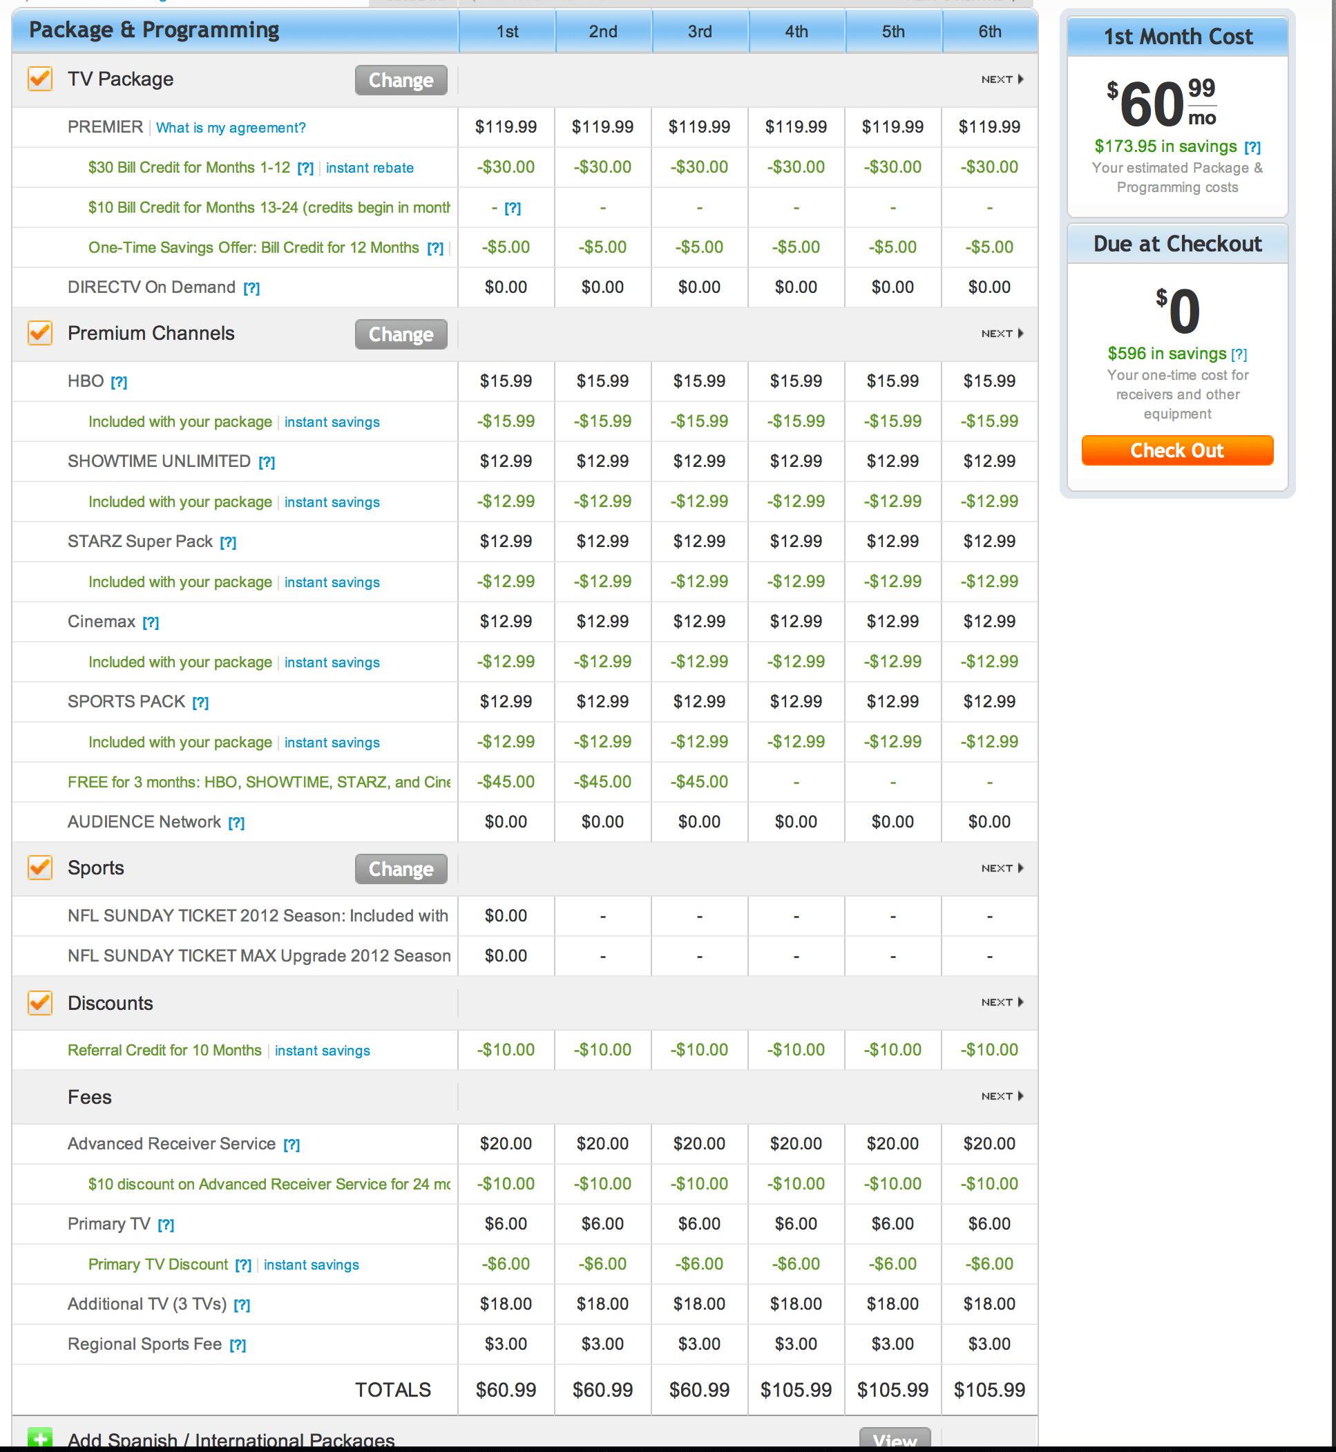Click the $0 Due at Checkout amount
This screenshot has height=1452, width=1336.
[x=1178, y=311]
